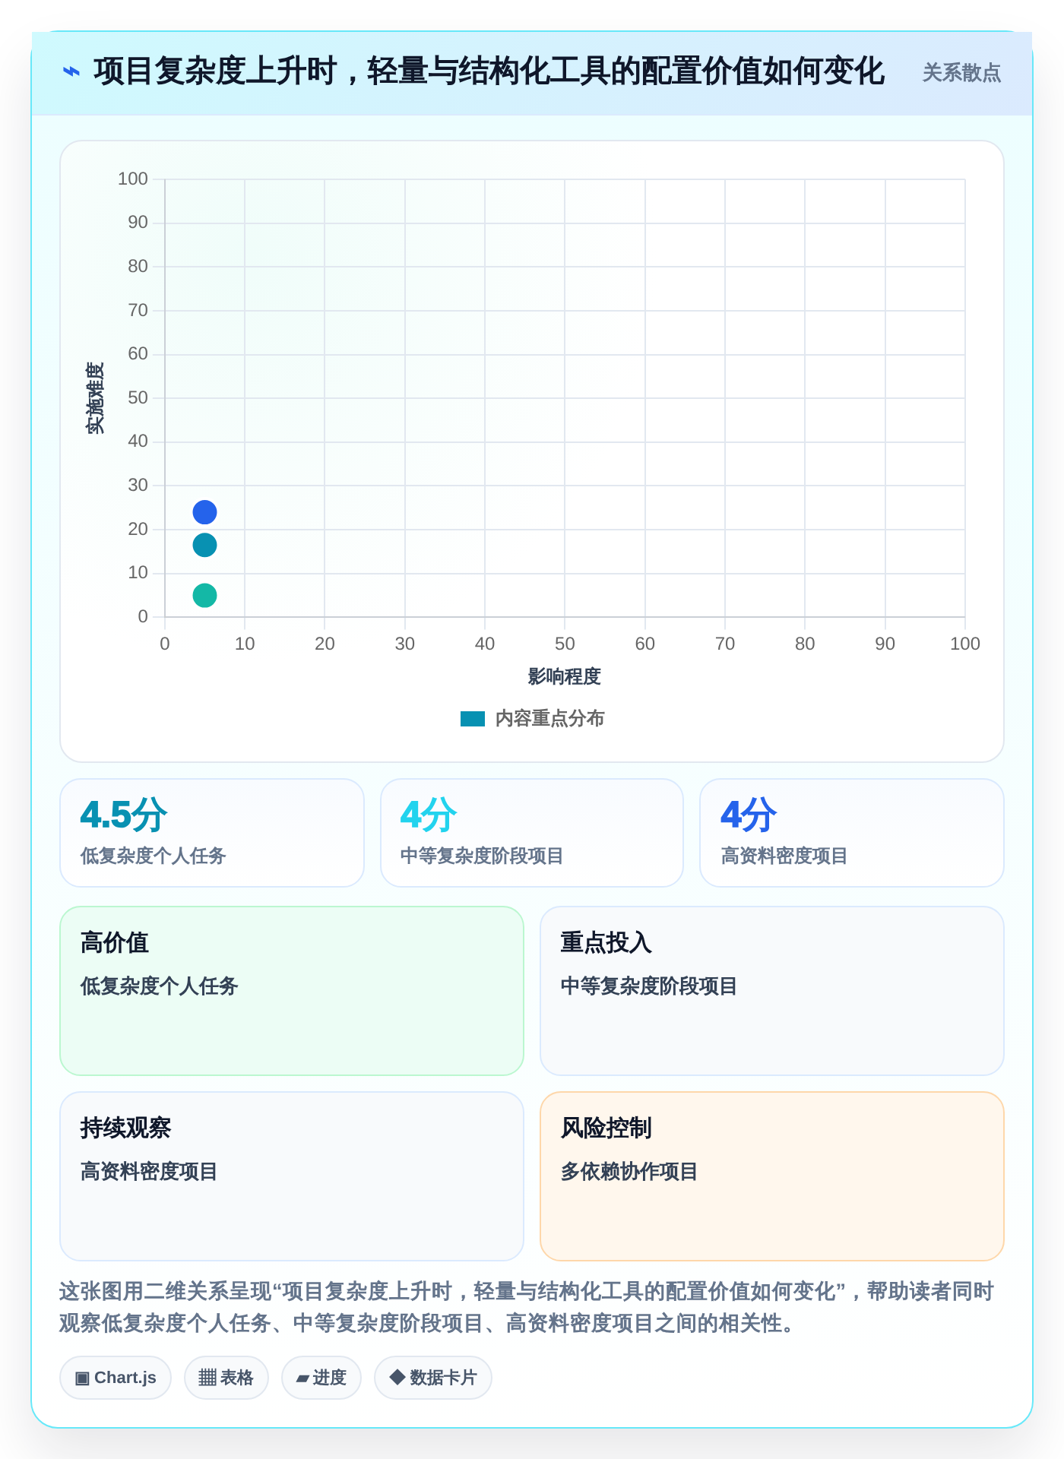This screenshot has height=1459, width=1064.
Task: Click 高资料密度项目 in the 持续观察 card
Action: pyautogui.click(x=149, y=1172)
